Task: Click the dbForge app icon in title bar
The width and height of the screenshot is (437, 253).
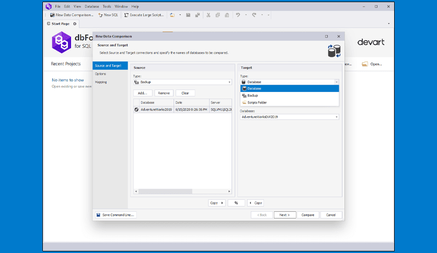Action: (x=49, y=6)
